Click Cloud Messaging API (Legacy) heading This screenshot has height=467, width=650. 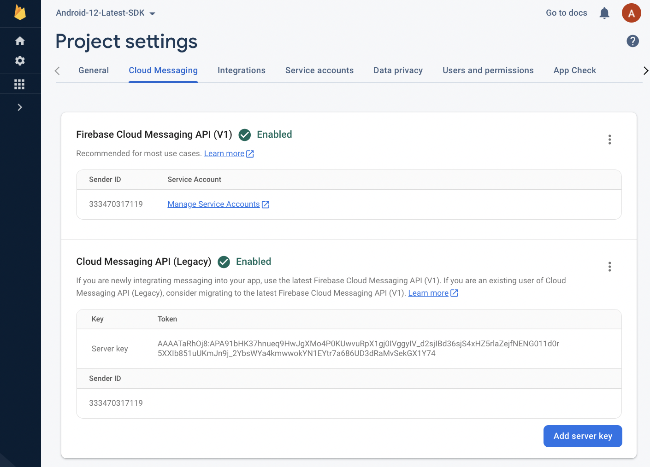click(x=144, y=262)
